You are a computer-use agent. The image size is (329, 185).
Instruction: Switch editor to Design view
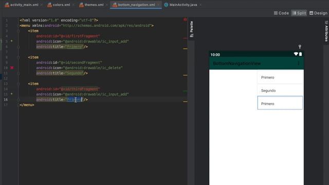pyautogui.click(x=318, y=13)
